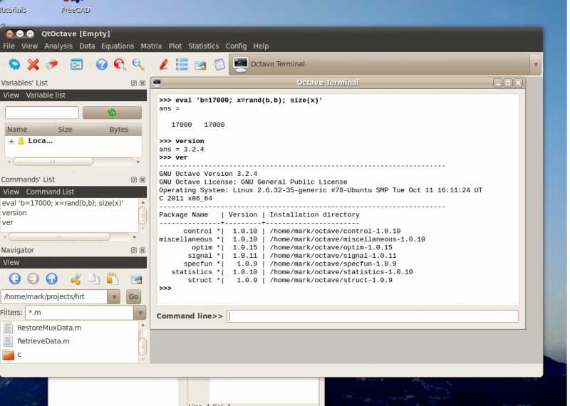The width and height of the screenshot is (570, 406).
Task: Go up a directory with blue up arrow
Action: pyautogui.click(x=51, y=279)
